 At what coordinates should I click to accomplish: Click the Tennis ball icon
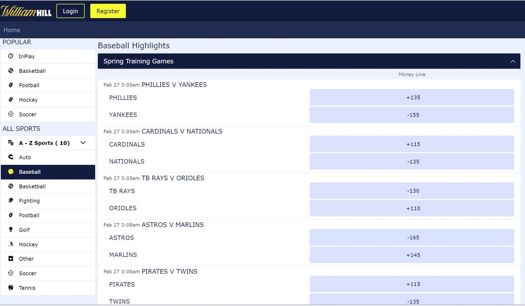click(11, 288)
